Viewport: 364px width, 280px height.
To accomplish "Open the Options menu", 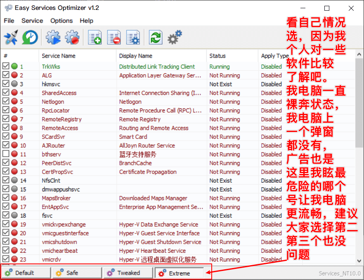I will [x=61, y=21].
